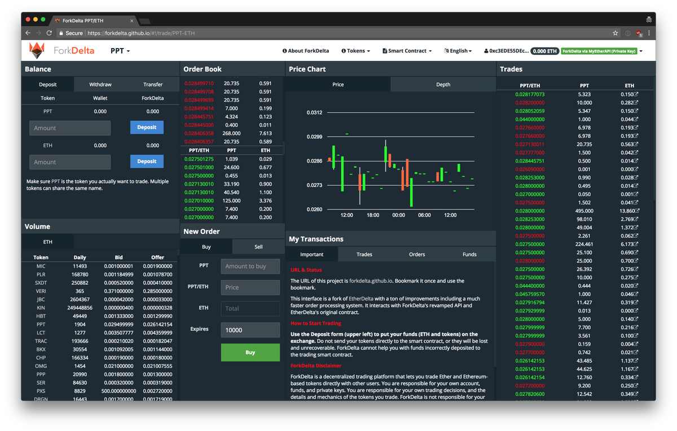Select sell order at 0.028406358

pos(231,133)
